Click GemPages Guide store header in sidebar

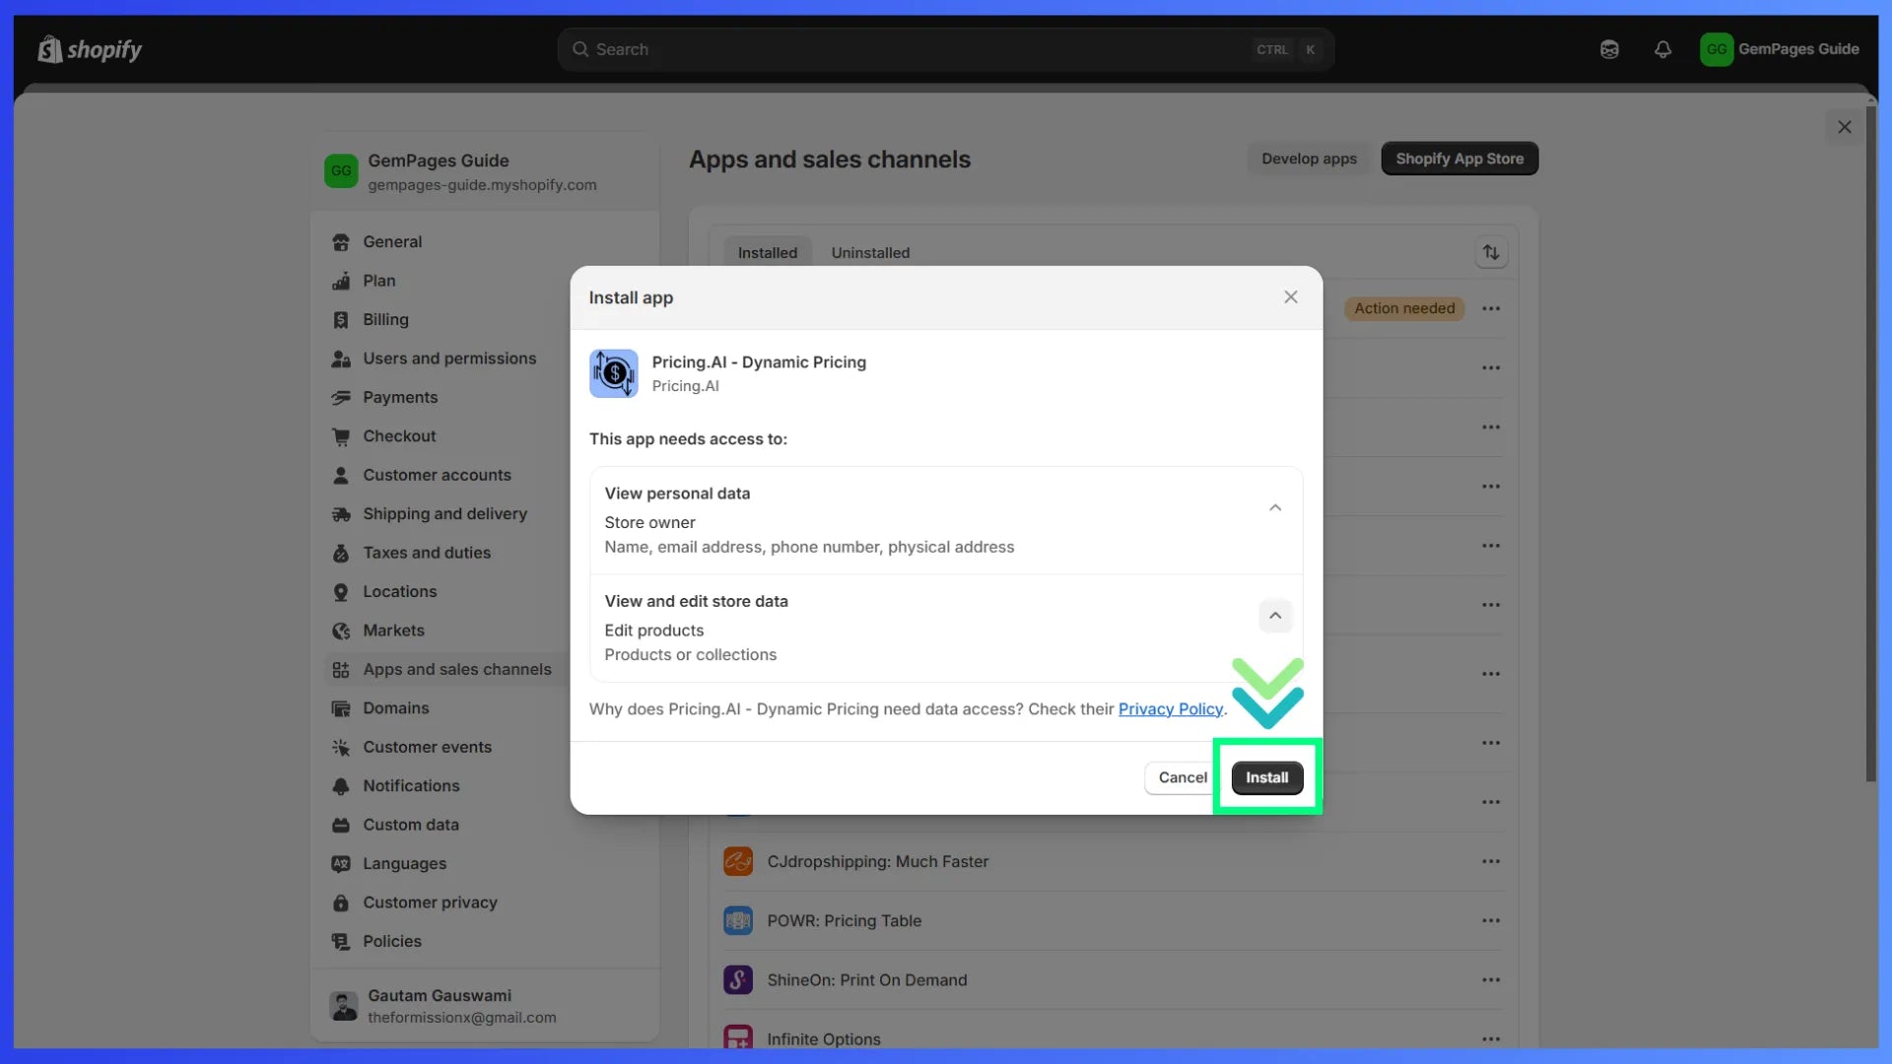(x=483, y=171)
